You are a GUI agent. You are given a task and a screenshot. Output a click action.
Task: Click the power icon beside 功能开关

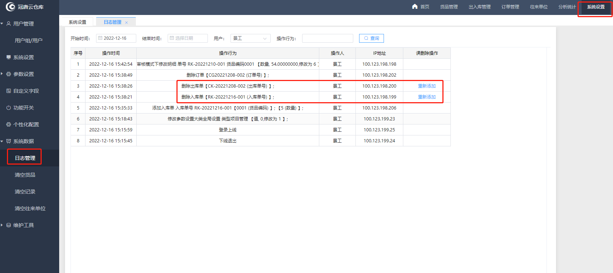click(x=8, y=107)
